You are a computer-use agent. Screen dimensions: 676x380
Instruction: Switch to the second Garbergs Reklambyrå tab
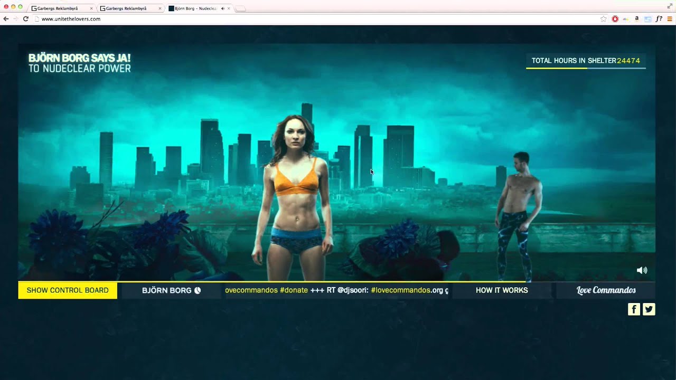pos(130,8)
